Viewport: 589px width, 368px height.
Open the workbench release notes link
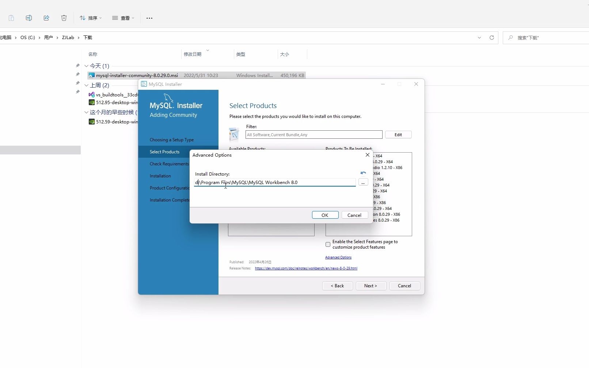coord(306,268)
